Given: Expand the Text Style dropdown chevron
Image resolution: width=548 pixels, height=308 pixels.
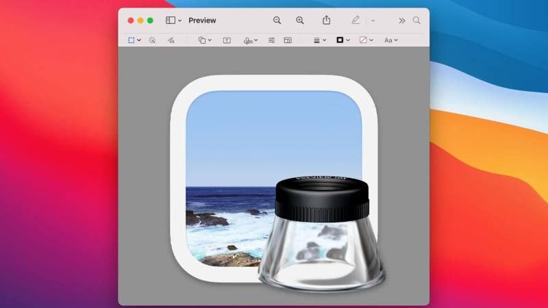Looking at the screenshot, I should (x=396, y=40).
